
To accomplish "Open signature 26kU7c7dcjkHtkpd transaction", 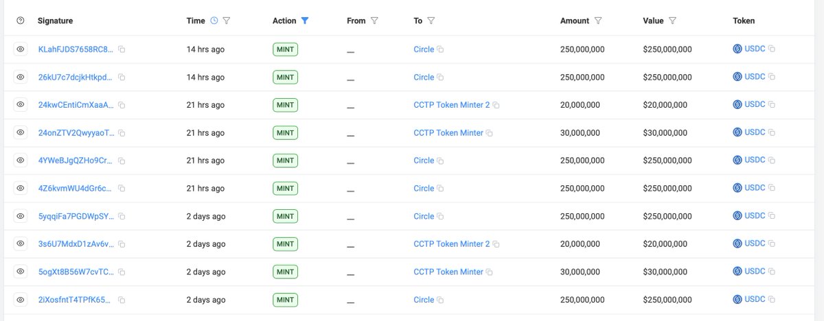I will click(76, 78).
